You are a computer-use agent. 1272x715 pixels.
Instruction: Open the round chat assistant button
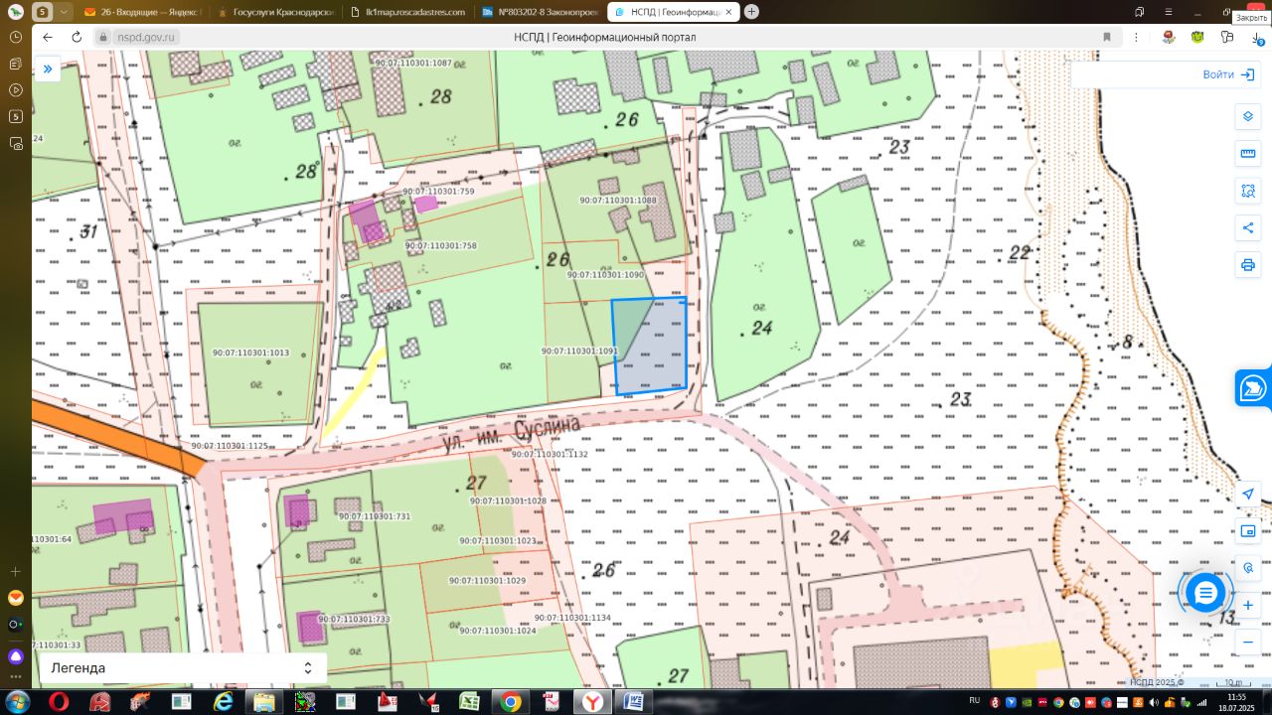[x=1205, y=593]
